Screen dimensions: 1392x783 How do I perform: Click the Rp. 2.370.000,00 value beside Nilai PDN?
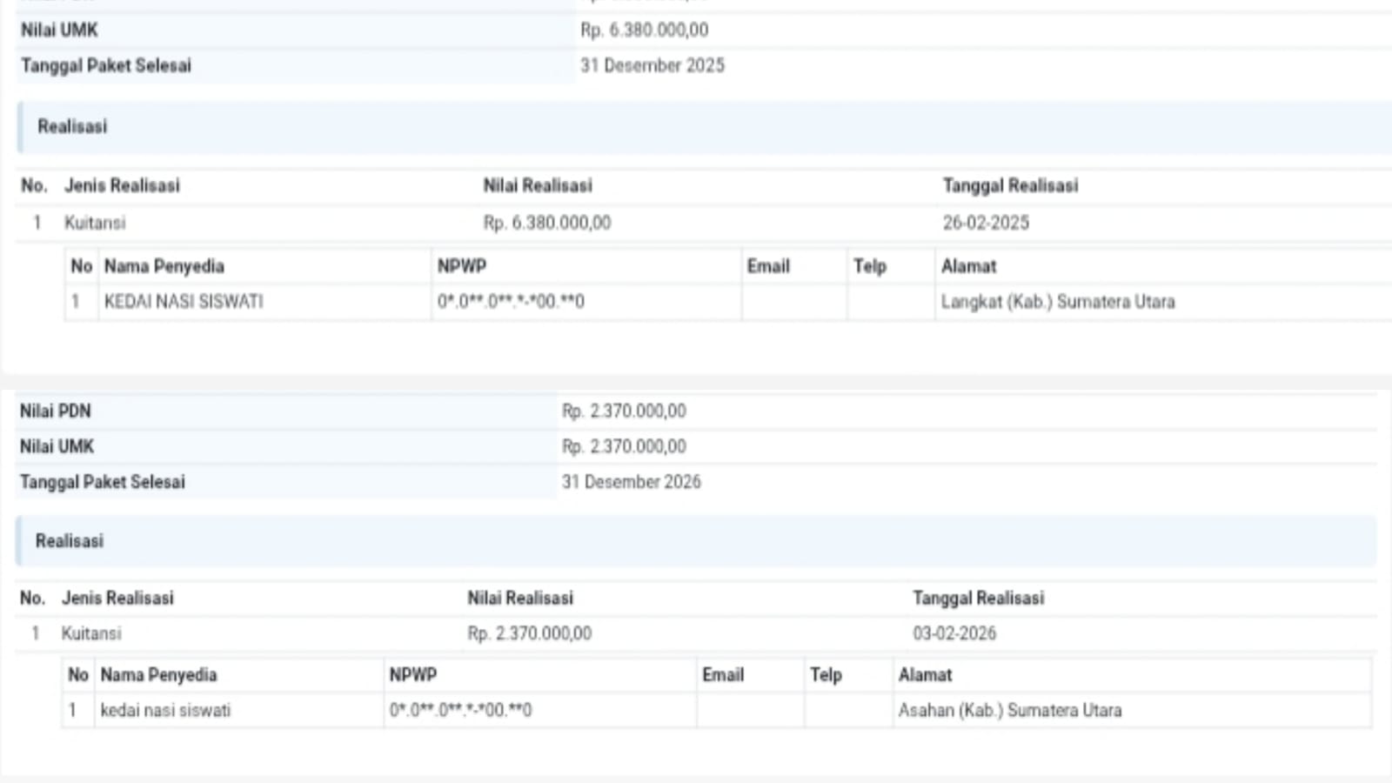coord(624,411)
